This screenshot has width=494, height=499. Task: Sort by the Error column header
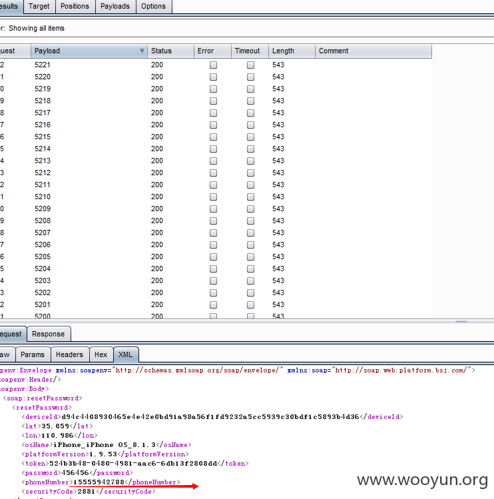(x=212, y=51)
